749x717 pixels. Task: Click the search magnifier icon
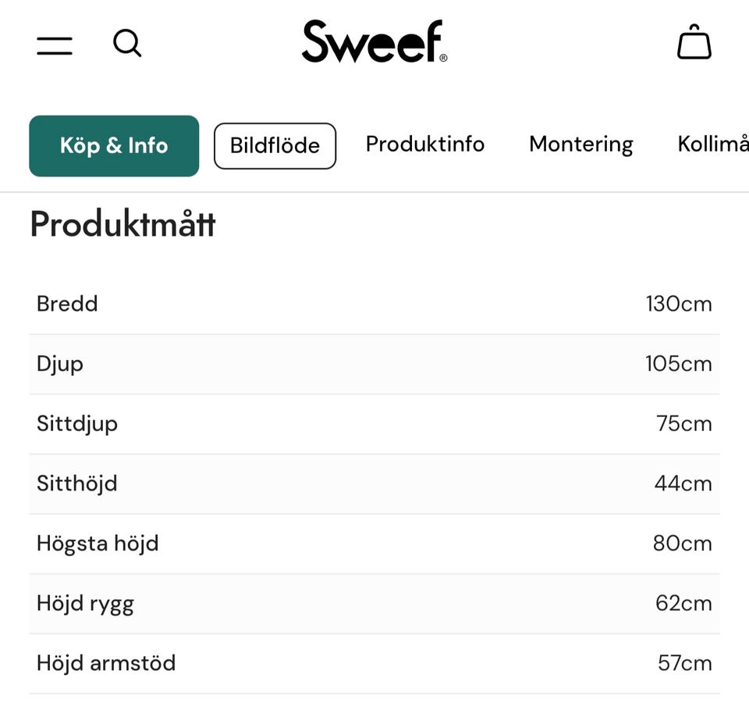(x=127, y=44)
